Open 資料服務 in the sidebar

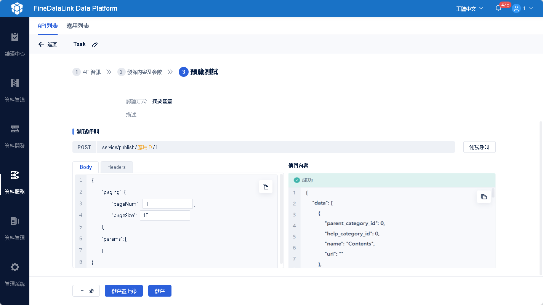(x=15, y=183)
